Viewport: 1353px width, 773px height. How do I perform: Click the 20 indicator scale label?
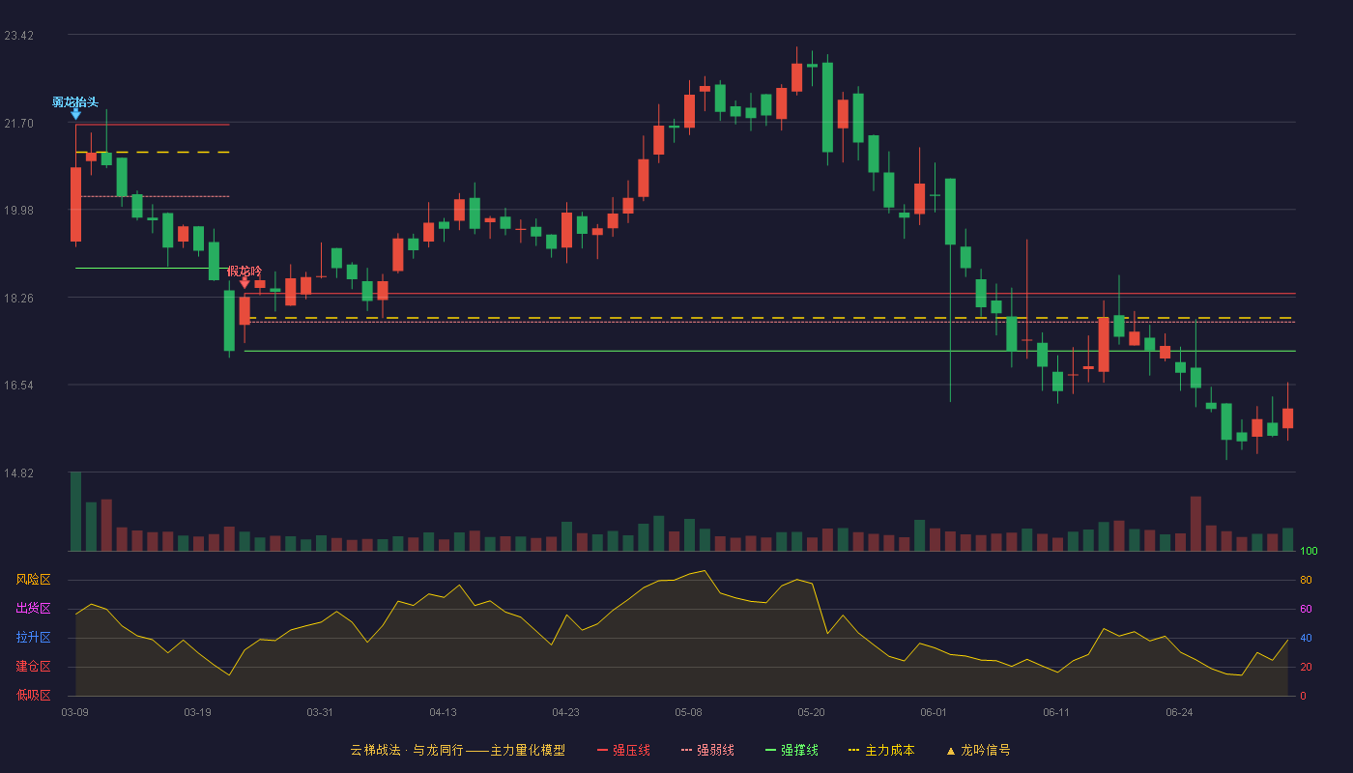(x=1306, y=667)
